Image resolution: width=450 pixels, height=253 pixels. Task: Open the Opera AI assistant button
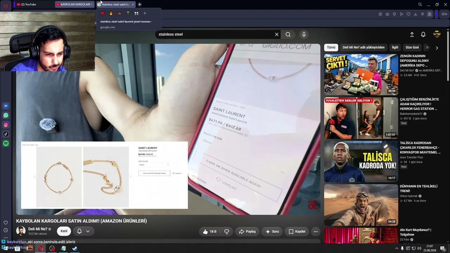pyautogui.click(x=444, y=14)
